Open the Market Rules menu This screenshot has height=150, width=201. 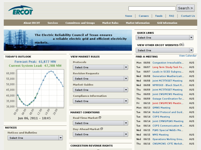[110, 23]
